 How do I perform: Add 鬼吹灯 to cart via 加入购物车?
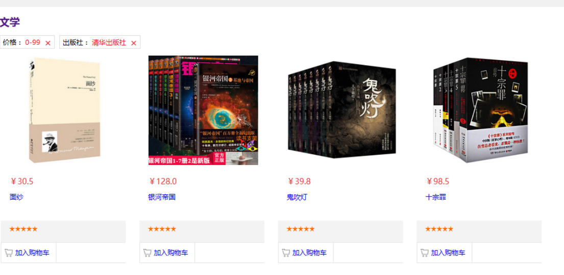309,253
